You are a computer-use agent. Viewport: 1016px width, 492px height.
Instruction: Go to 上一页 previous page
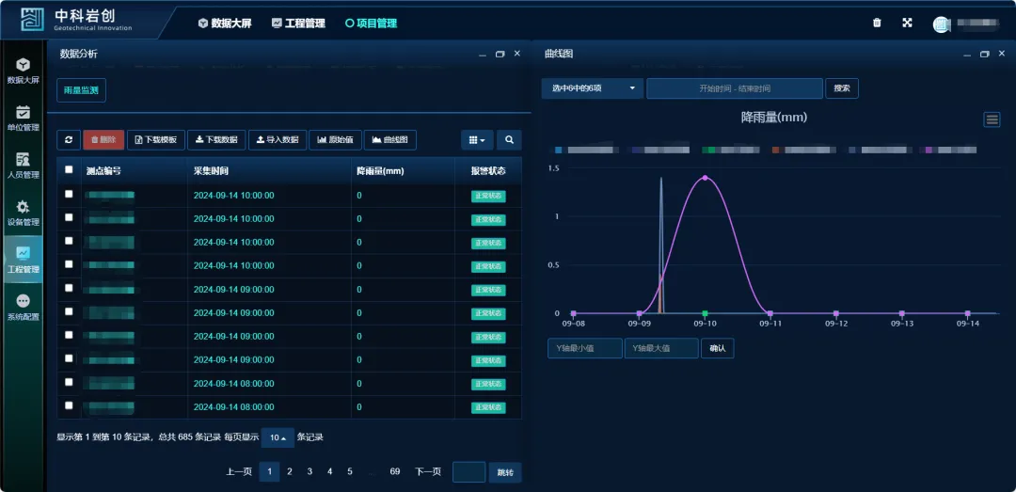pos(238,472)
